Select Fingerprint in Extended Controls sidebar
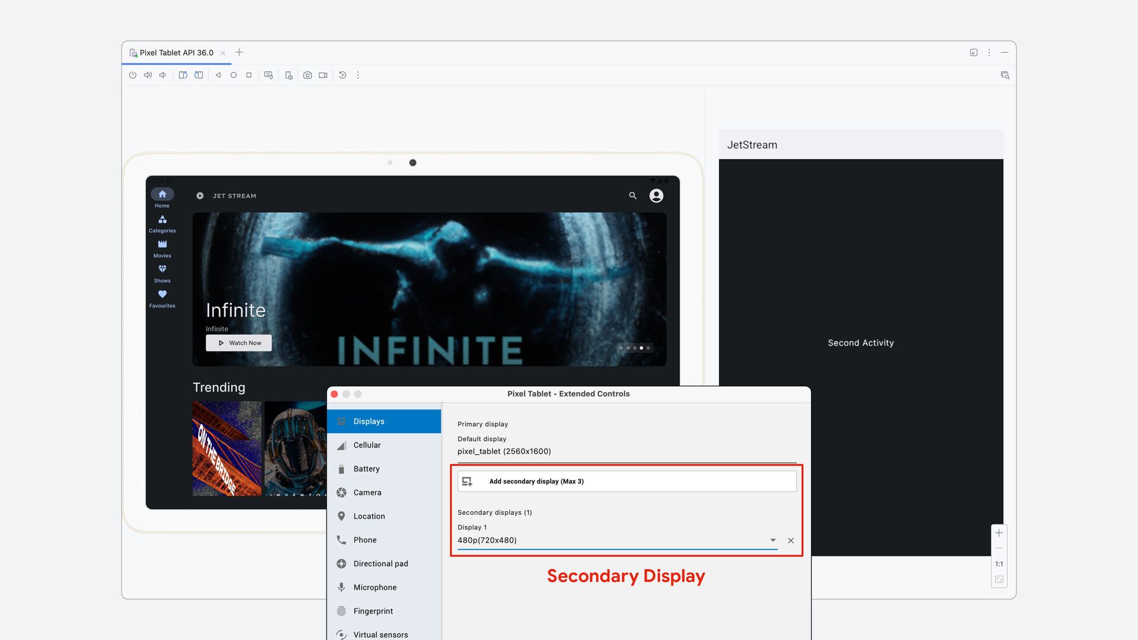1138x640 pixels. (384, 611)
